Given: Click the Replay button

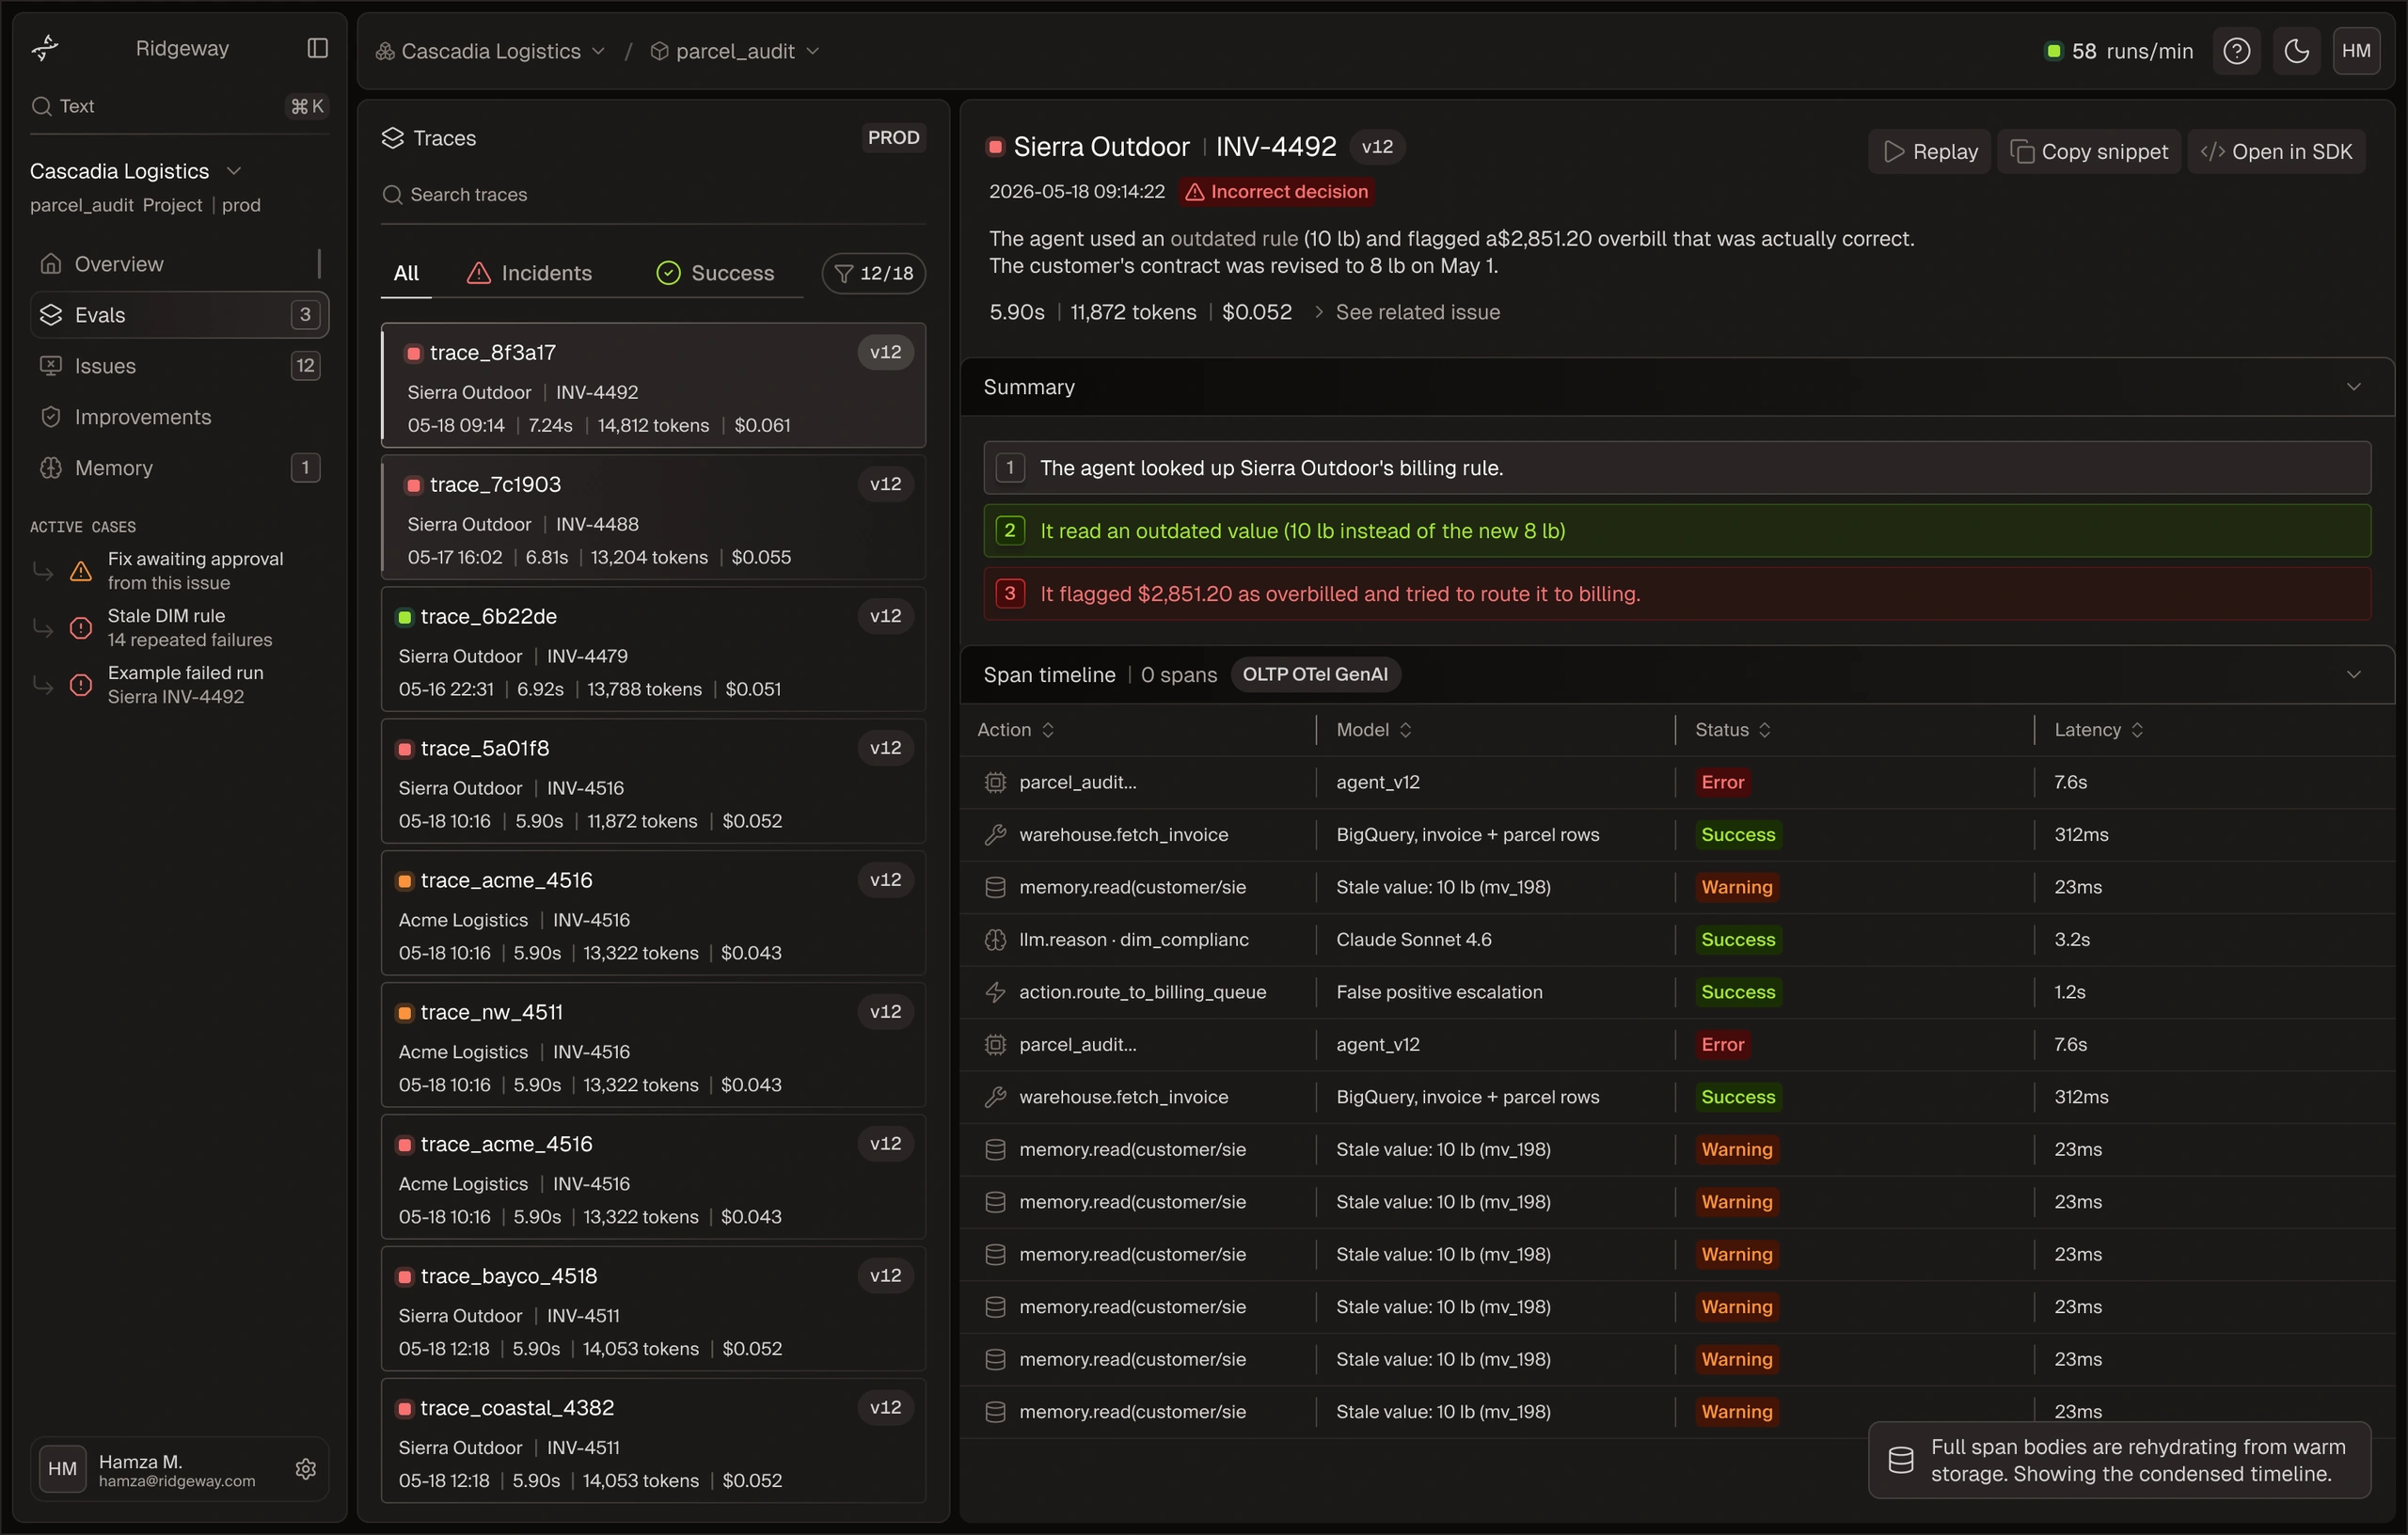Looking at the screenshot, I should (x=1930, y=152).
